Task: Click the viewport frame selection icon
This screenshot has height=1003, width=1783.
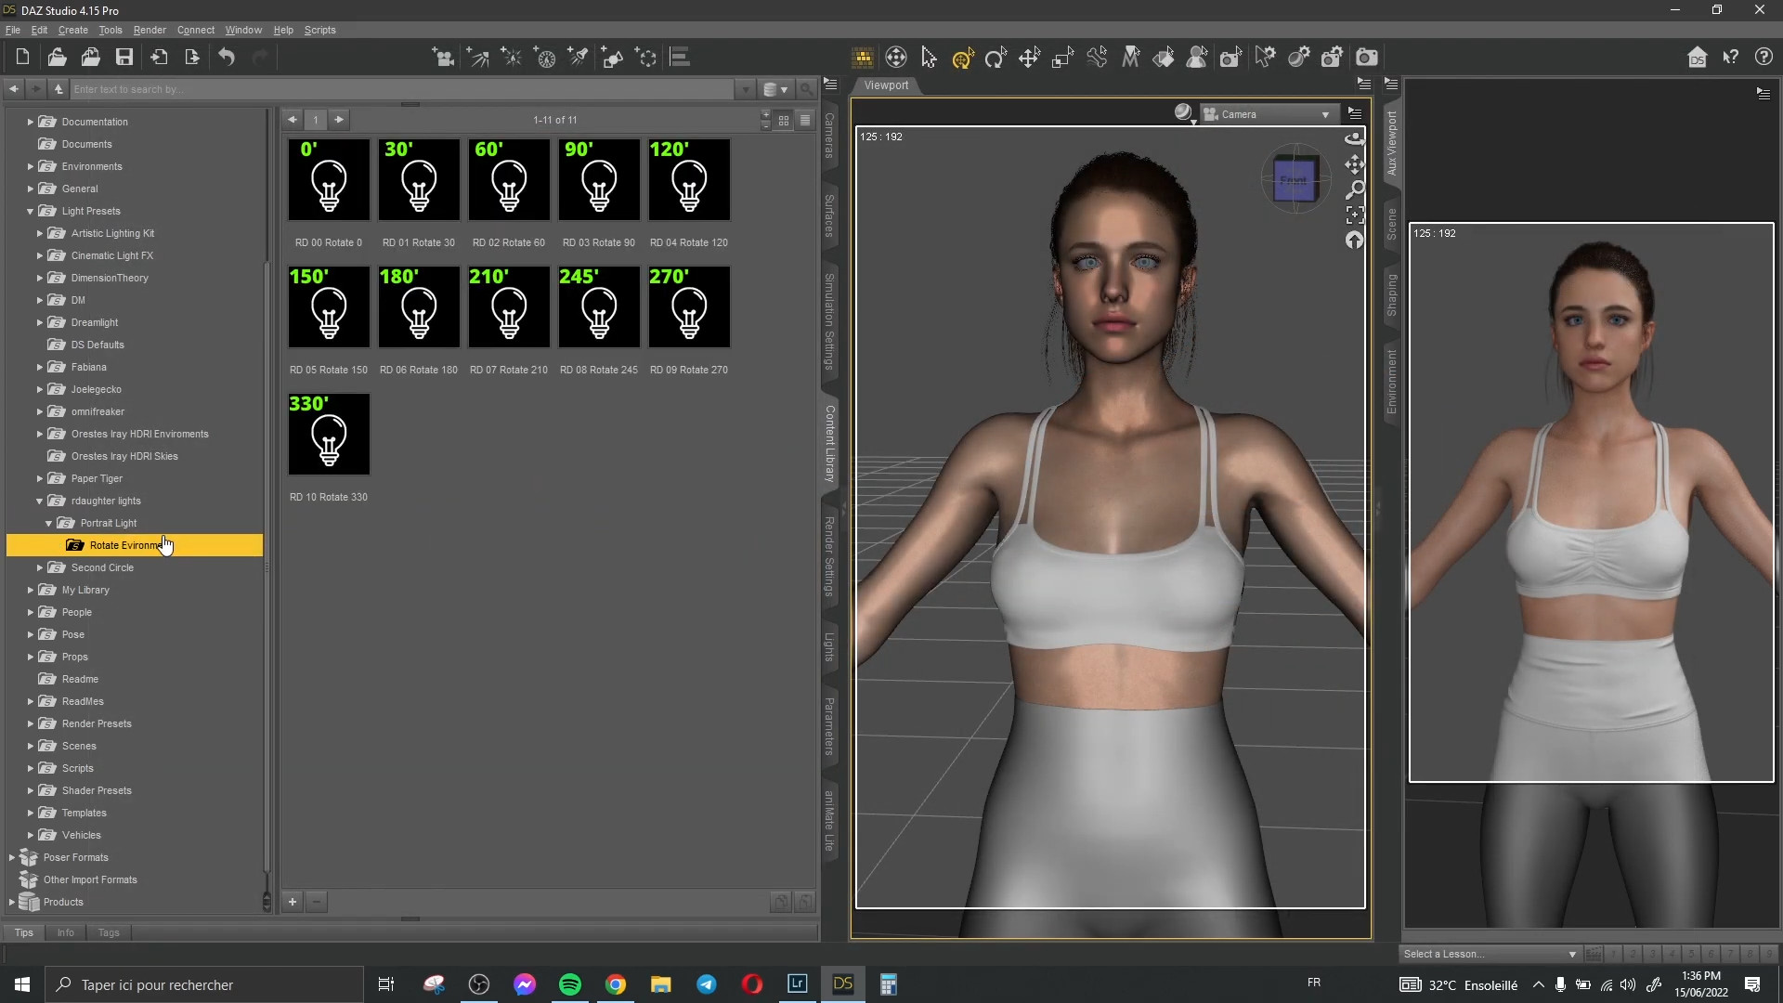Action: (1355, 215)
